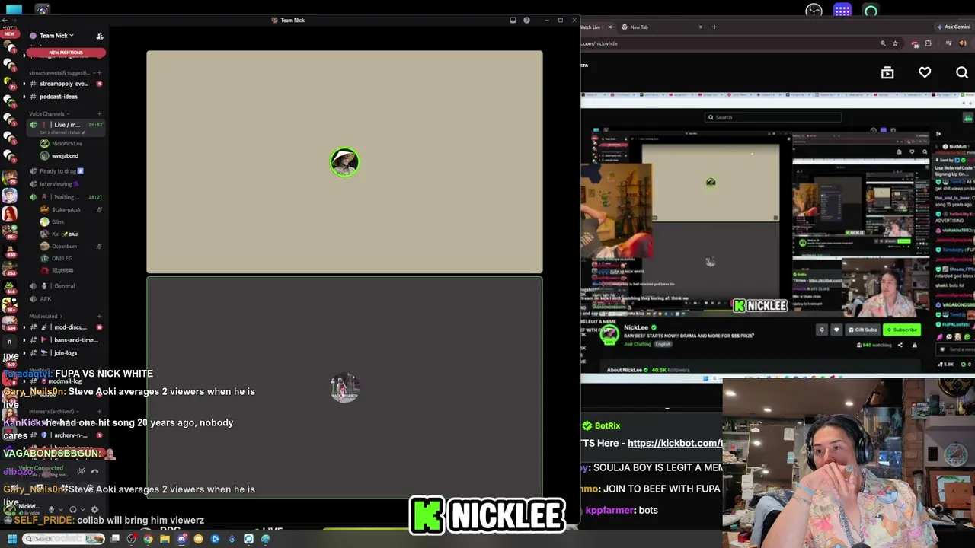This screenshot has width=975, height=548.
Task: Open the Kick search magnifier icon
Action: [x=962, y=73]
